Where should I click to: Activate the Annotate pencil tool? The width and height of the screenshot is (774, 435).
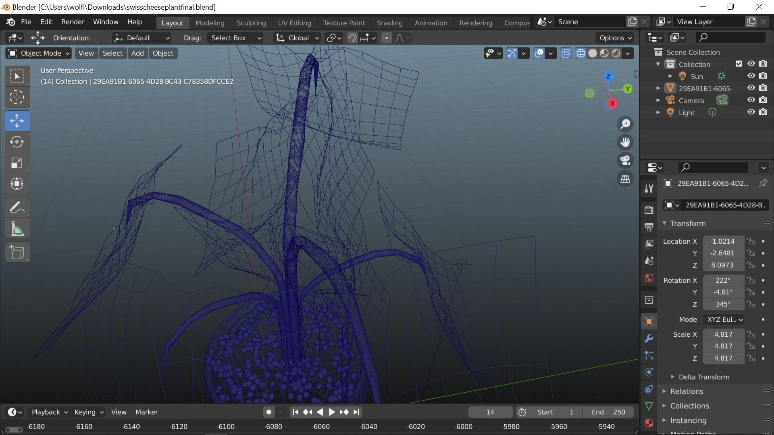[17, 208]
